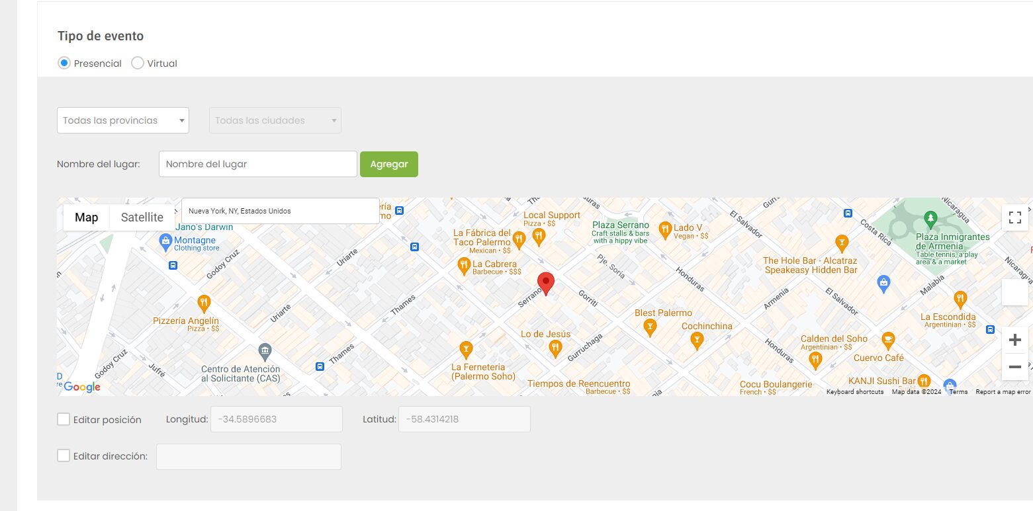Image resolution: width=1033 pixels, height=511 pixels.
Task: Click Report a map error link
Action: [x=1003, y=392]
